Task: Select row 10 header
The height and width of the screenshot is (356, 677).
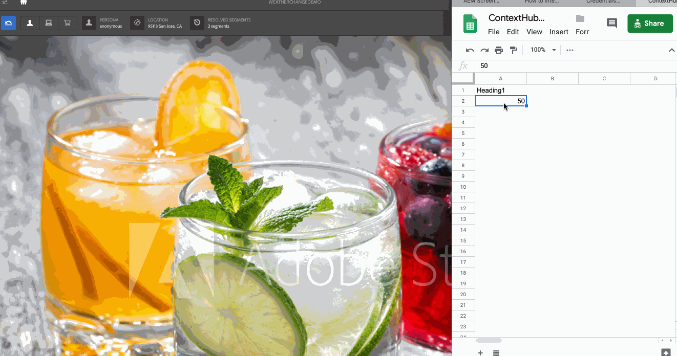Action: (x=463, y=187)
